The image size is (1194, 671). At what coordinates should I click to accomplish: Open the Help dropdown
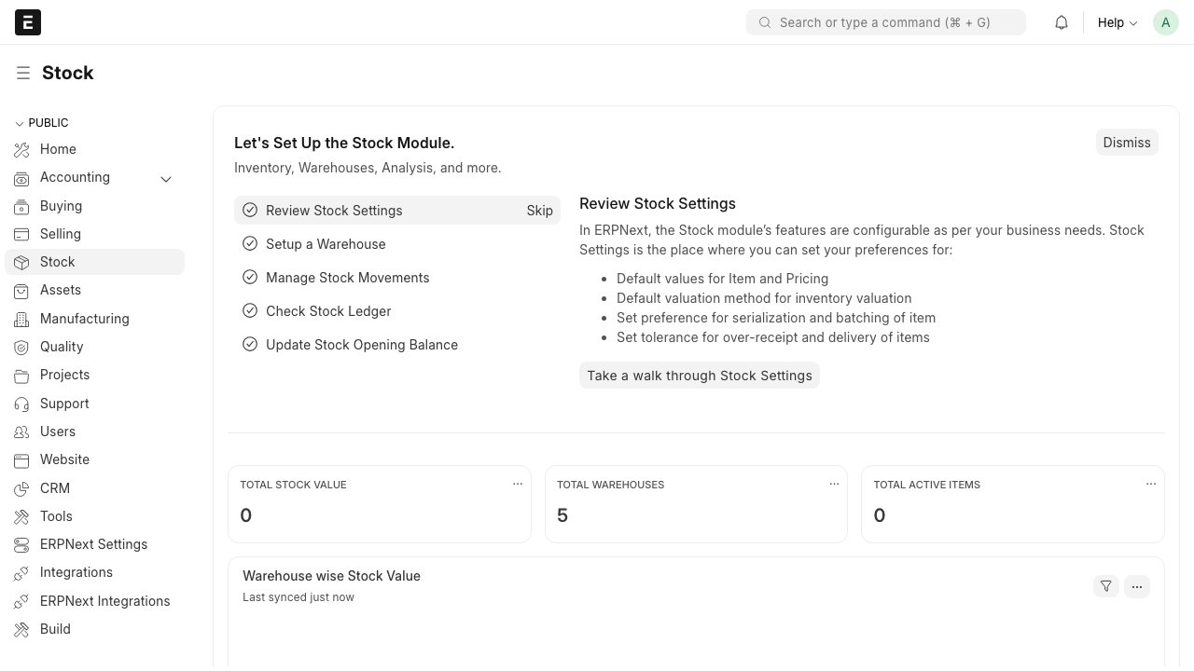coord(1118,22)
